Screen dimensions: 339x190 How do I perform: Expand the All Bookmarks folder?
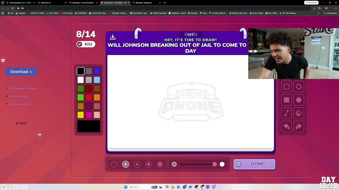[331, 13]
